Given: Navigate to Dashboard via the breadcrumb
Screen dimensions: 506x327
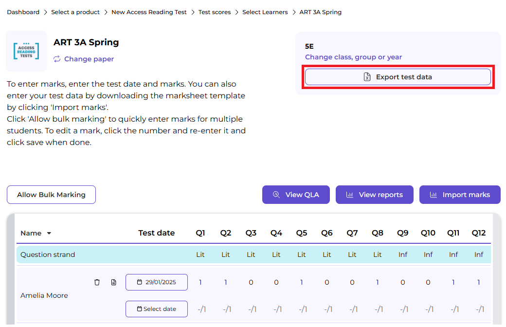Looking at the screenshot, I should coord(23,12).
